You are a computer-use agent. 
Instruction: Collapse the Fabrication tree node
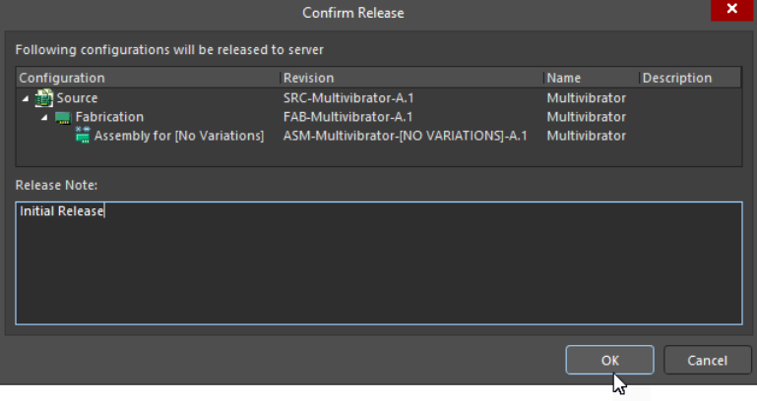(x=44, y=117)
